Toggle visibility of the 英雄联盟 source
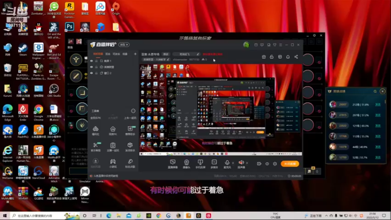The height and width of the screenshot is (220, 391). [x=91, y=67]
